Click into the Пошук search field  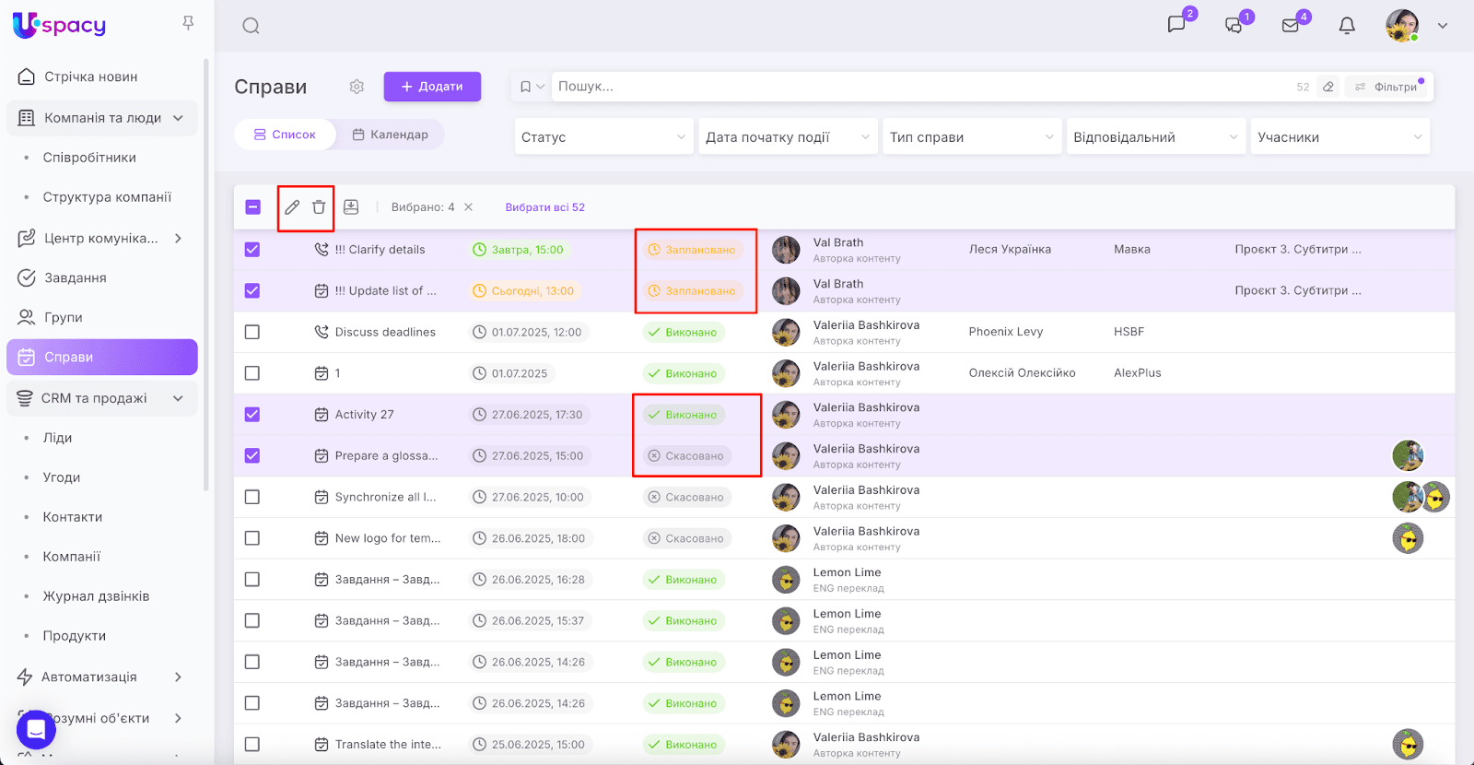point(921,87)
